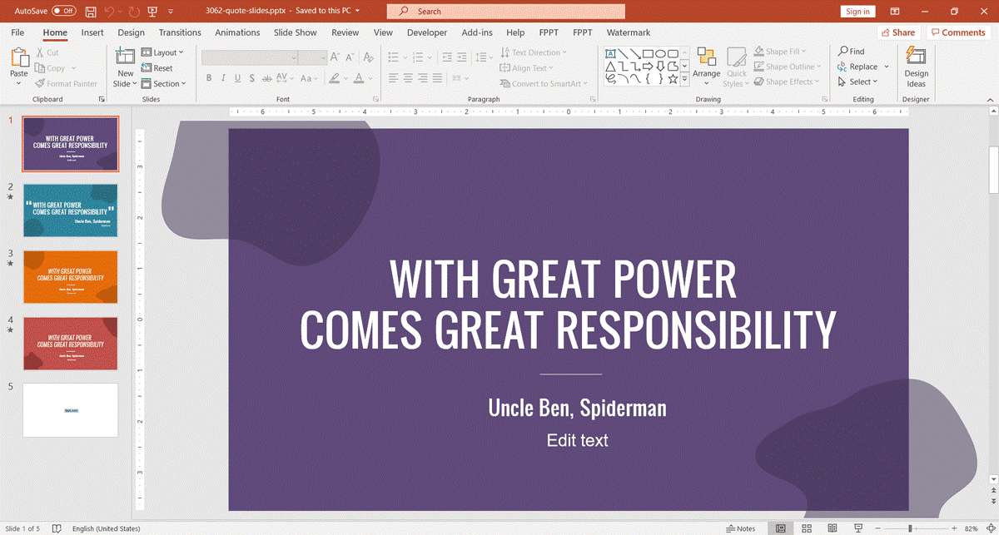Select the orange slide 3 thumbnail

(x=70, y=277)
